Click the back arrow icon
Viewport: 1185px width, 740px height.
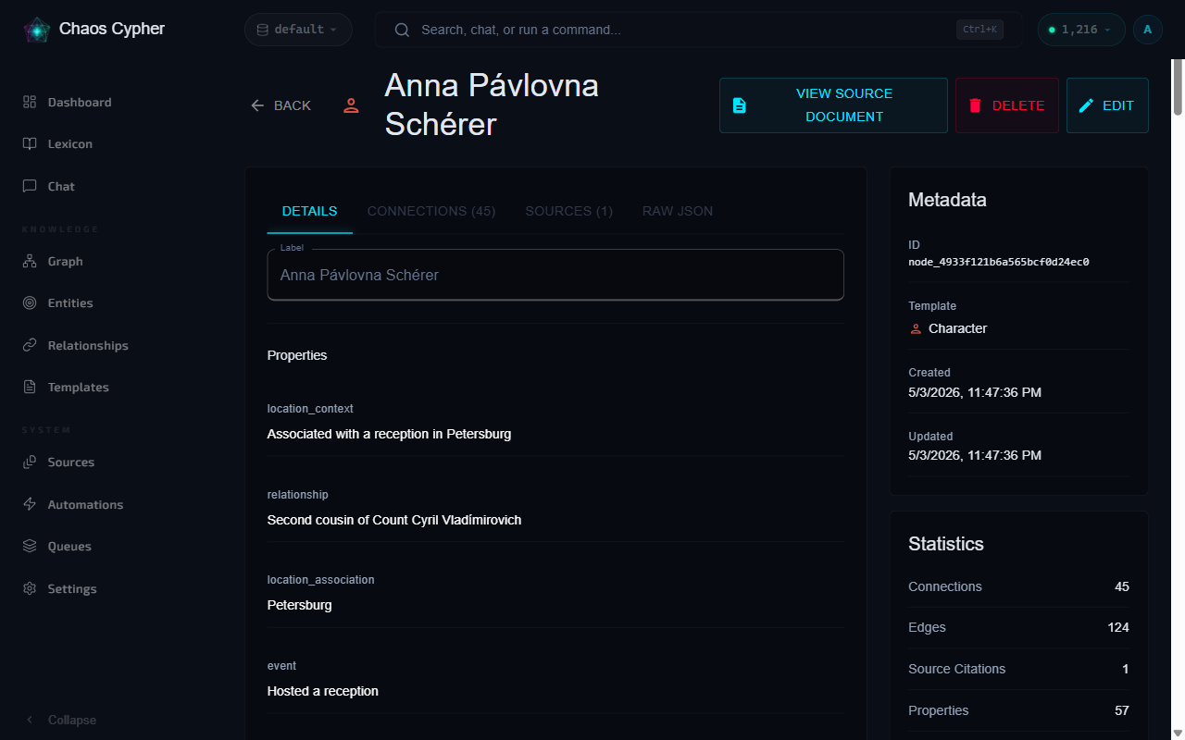[257, 105]
